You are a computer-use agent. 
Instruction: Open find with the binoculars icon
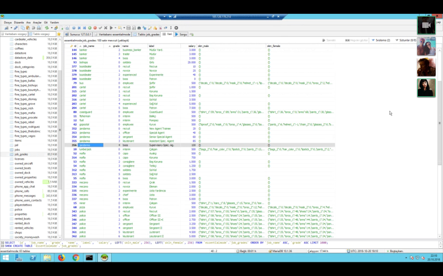[139, 28]
